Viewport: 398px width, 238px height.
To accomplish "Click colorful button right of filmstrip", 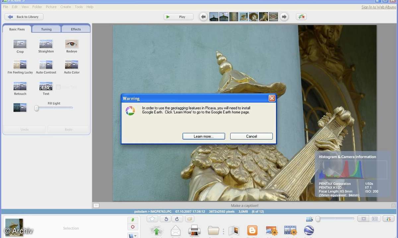I will click(x=301, y=17).
